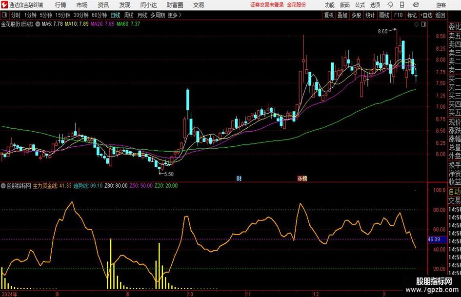Expand the 股朋指标网 indicator dropdown

tap(3, 186)
